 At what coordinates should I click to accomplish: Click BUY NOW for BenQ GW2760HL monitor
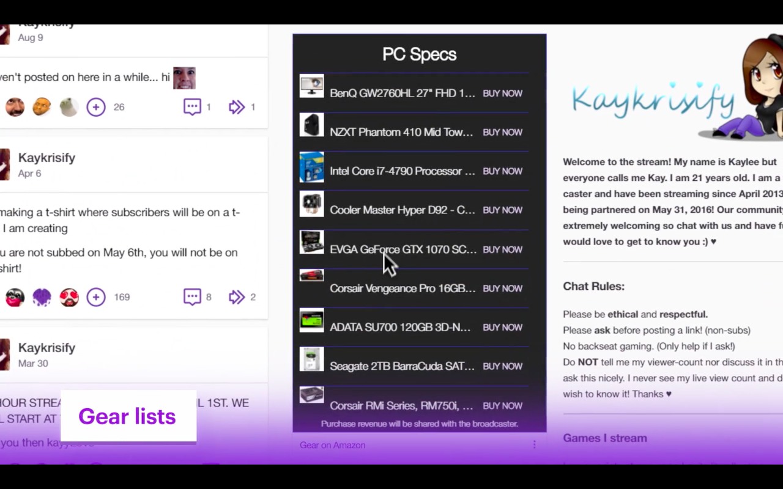click(x=502, y=94)
